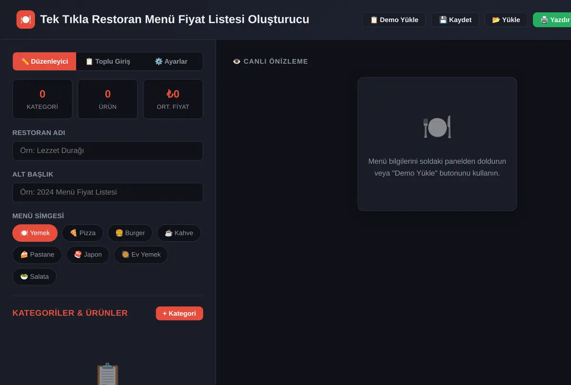Click the Restoran Adı input field

tap(108, 151)
